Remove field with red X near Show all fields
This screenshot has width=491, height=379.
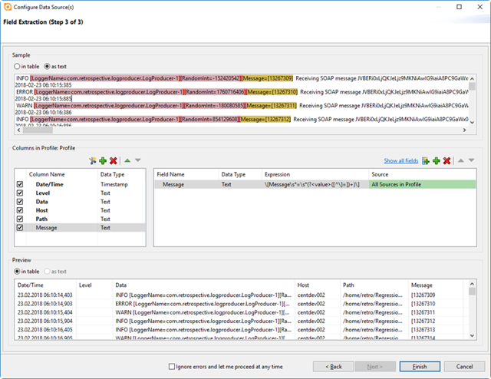pos(447,160)
